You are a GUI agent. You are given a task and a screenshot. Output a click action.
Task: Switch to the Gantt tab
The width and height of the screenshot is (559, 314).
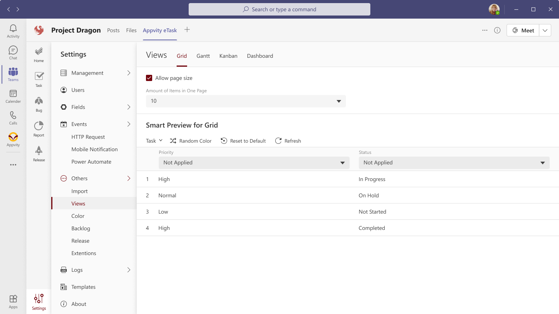203,56
